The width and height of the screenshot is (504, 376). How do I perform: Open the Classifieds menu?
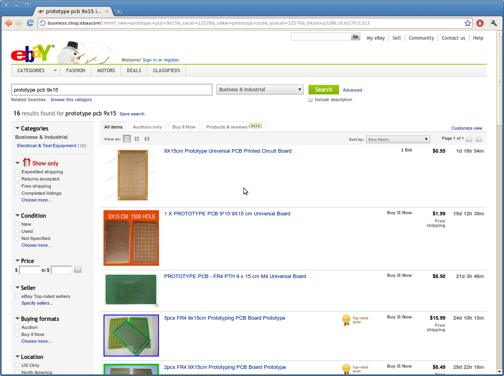tap(167, 71)
